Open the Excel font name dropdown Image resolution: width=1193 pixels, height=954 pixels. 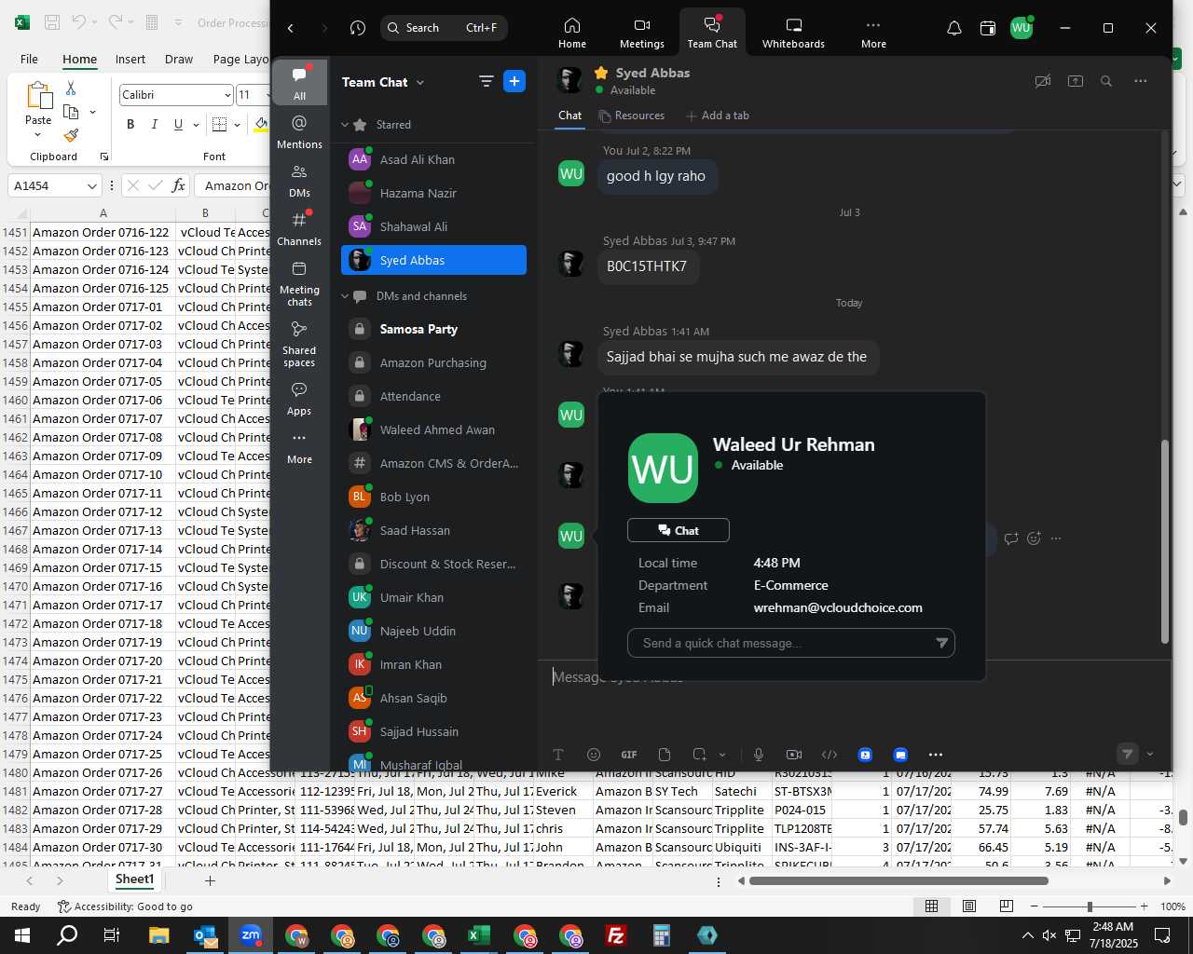227,95
